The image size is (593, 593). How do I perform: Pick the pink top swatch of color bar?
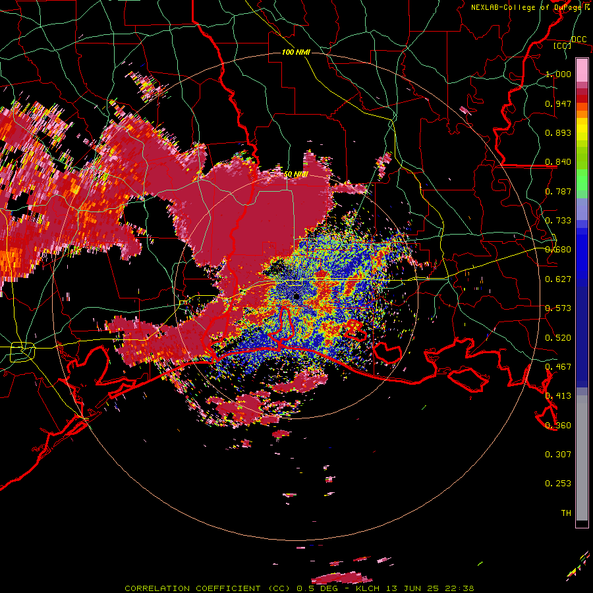[x=582, y=71]
